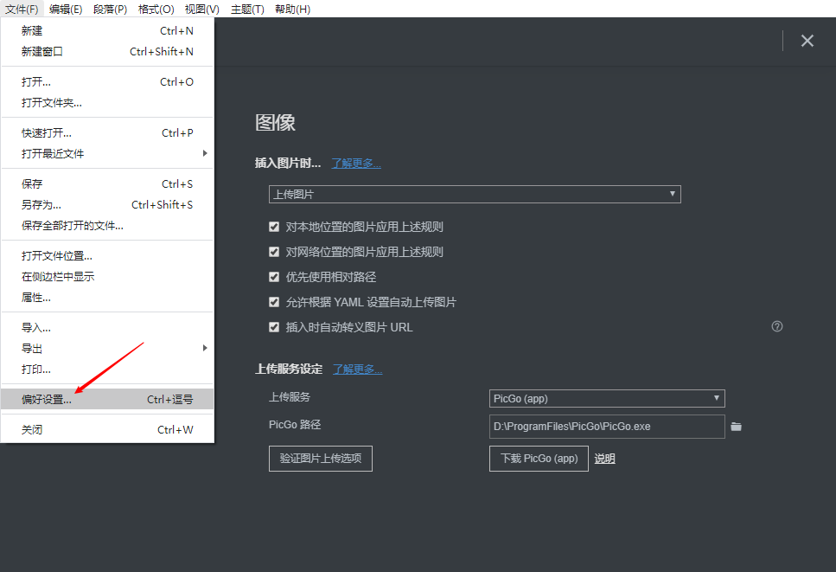Viewport: 836px width, 572px height.
Task: Open the 帮助(H) menu
Action: click(293, 9)
